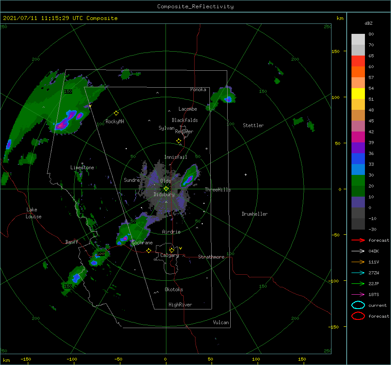
Task: Click the red forecast ellipse icon
Action: [358, 316]
